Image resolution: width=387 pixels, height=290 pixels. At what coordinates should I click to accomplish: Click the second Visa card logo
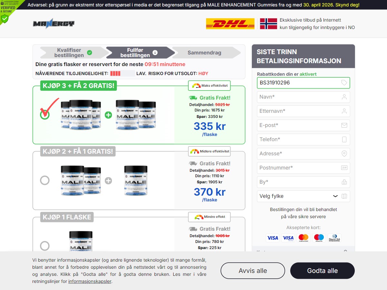[288, 238]
